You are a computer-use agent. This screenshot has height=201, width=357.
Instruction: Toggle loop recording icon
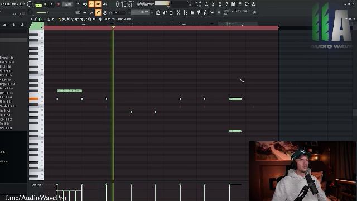click(x=105, y=4)
